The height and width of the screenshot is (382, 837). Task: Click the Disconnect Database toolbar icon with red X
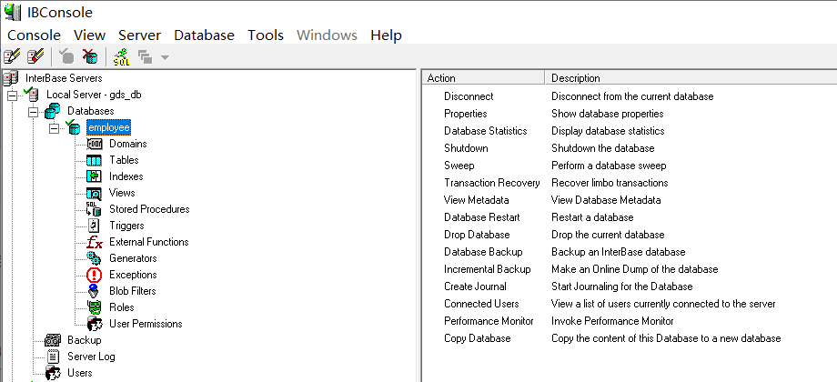coord(90,56)
